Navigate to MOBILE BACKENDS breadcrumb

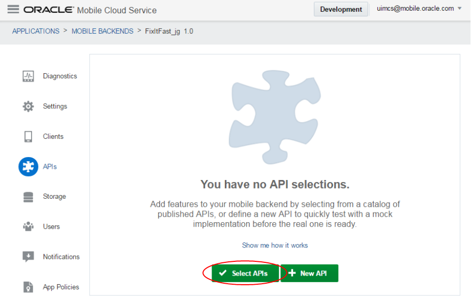[x=102, y=31]
